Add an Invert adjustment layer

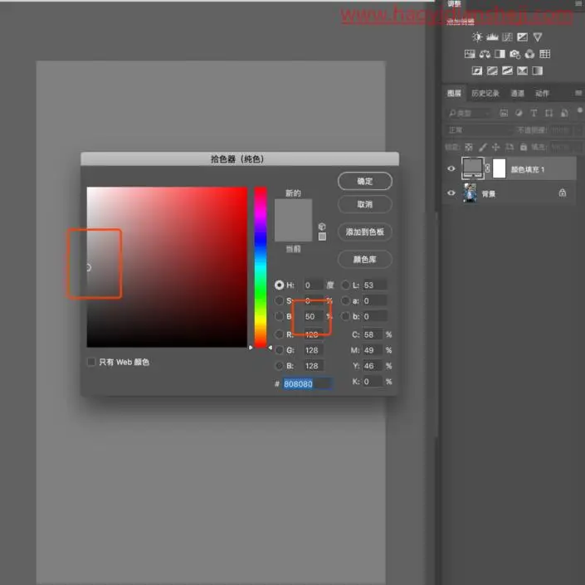tap(477, 71)
